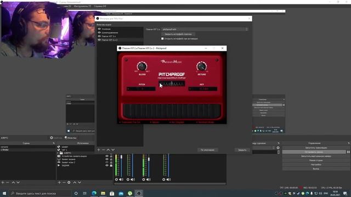
Task: Remove the selected filter with the minus icon
Action: [104, 149]
